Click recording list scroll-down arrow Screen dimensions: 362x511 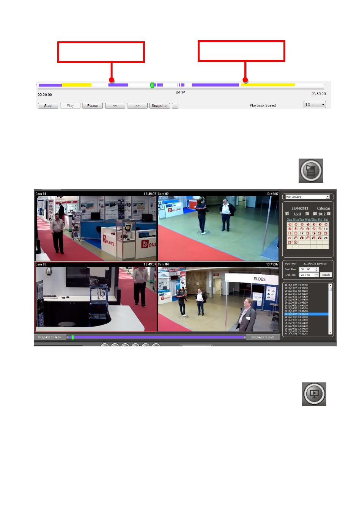tap(331, 333)
